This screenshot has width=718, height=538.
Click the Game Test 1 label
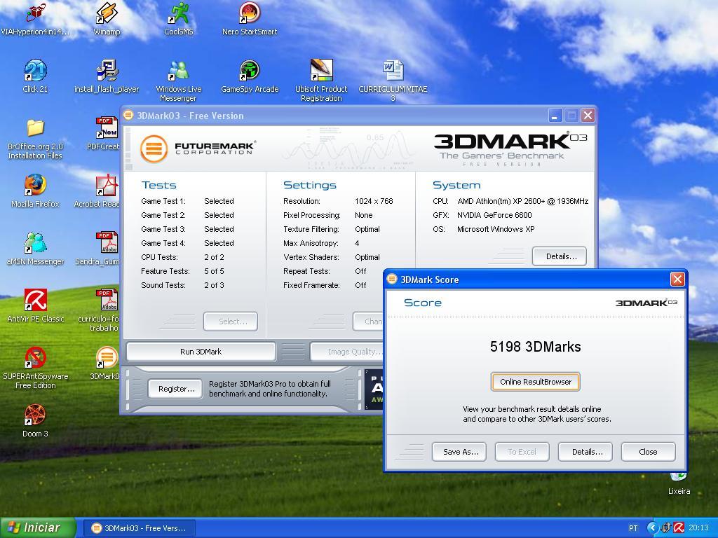point(163,201)
